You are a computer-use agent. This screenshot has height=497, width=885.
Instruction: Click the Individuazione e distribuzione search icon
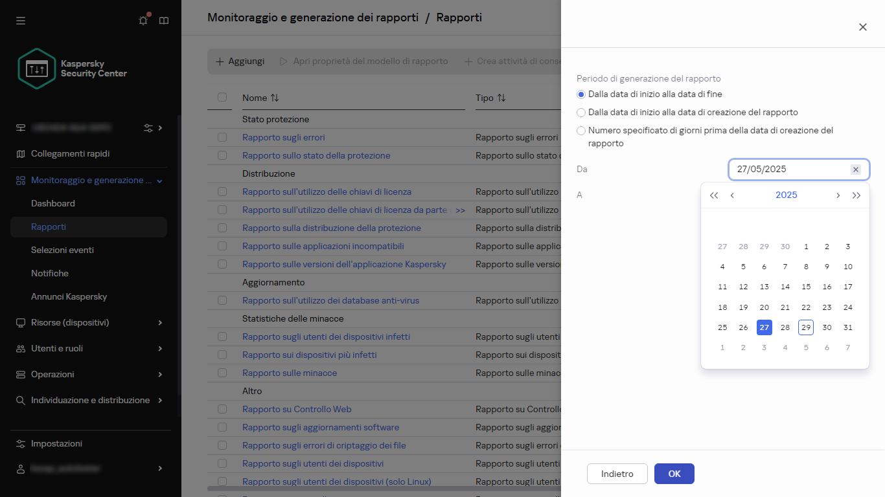pyautogui.click(x=21, y=400)
